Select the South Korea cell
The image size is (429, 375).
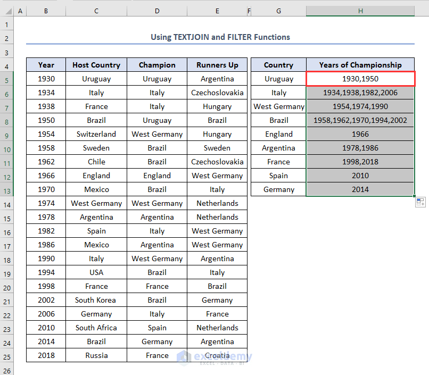[96, 300]
